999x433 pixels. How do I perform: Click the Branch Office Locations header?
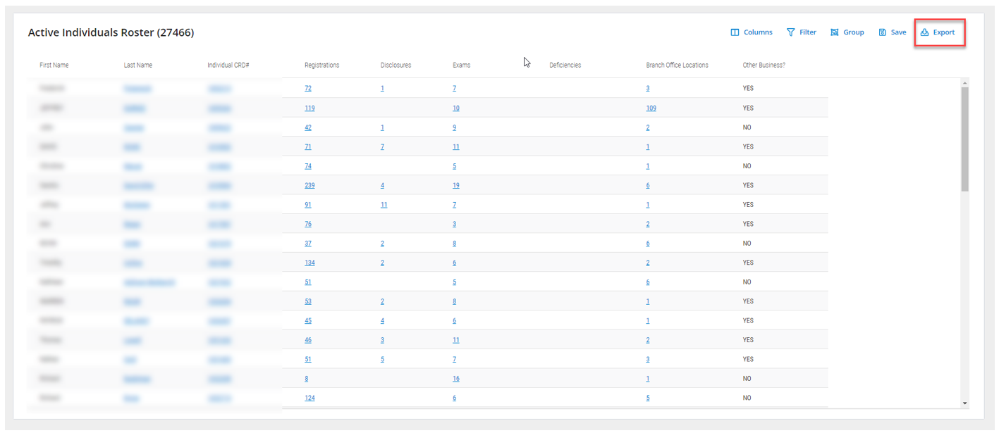677,65
